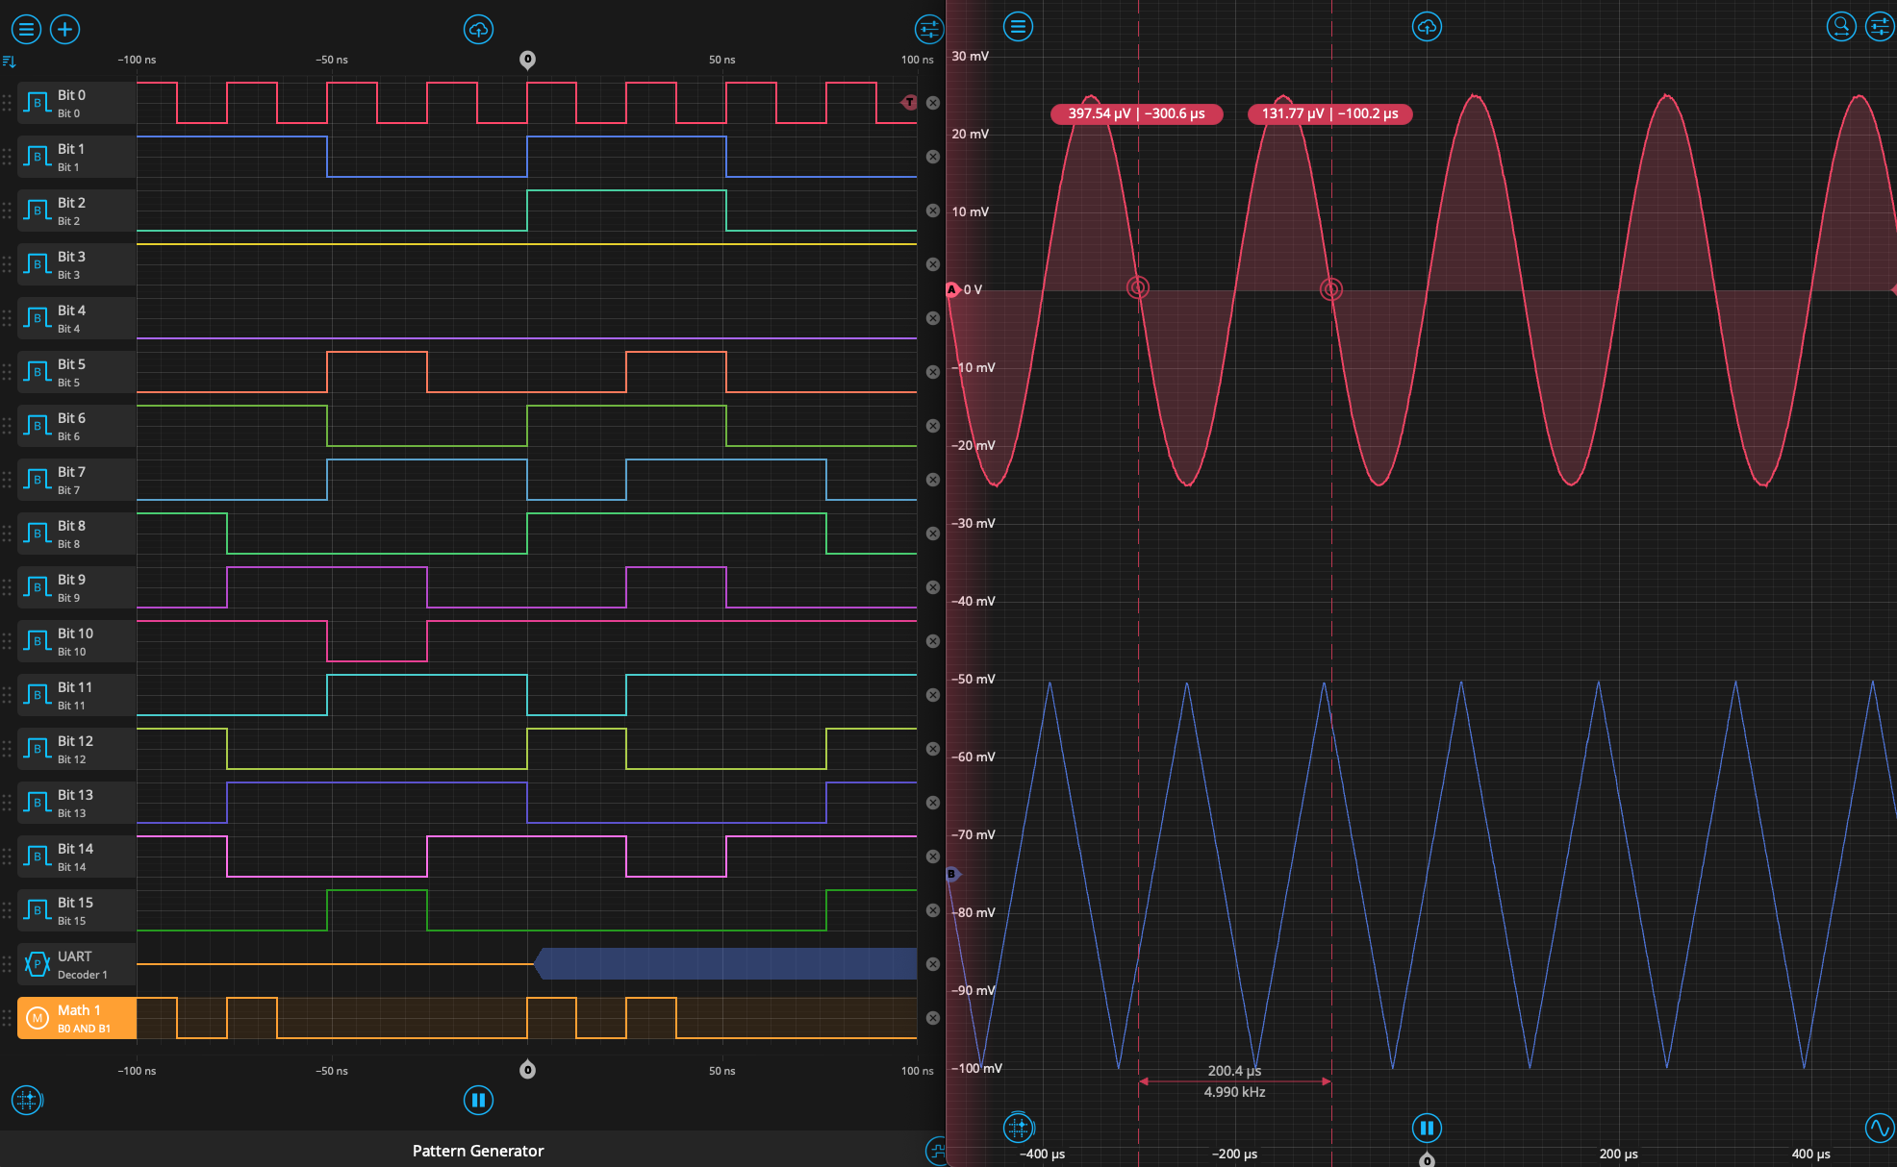
Task: Autoscale the oscilloscope with the crosshair icon
Action: click(1018, 1128)
